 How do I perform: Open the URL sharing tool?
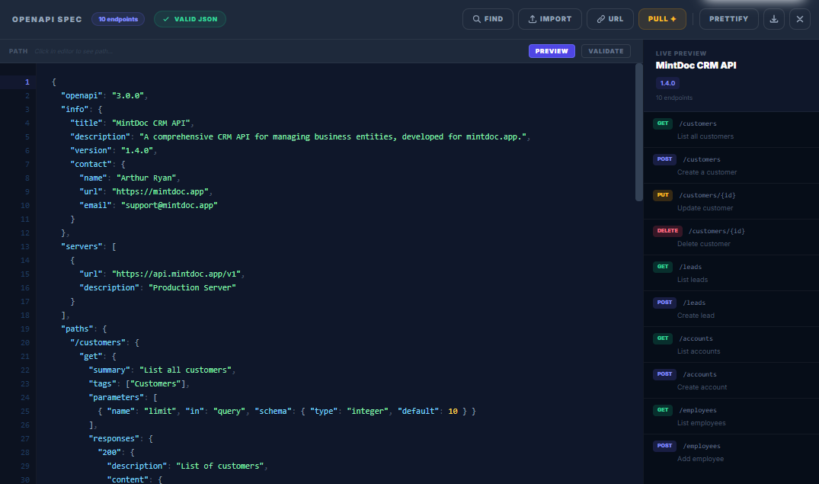pos(609,18)
